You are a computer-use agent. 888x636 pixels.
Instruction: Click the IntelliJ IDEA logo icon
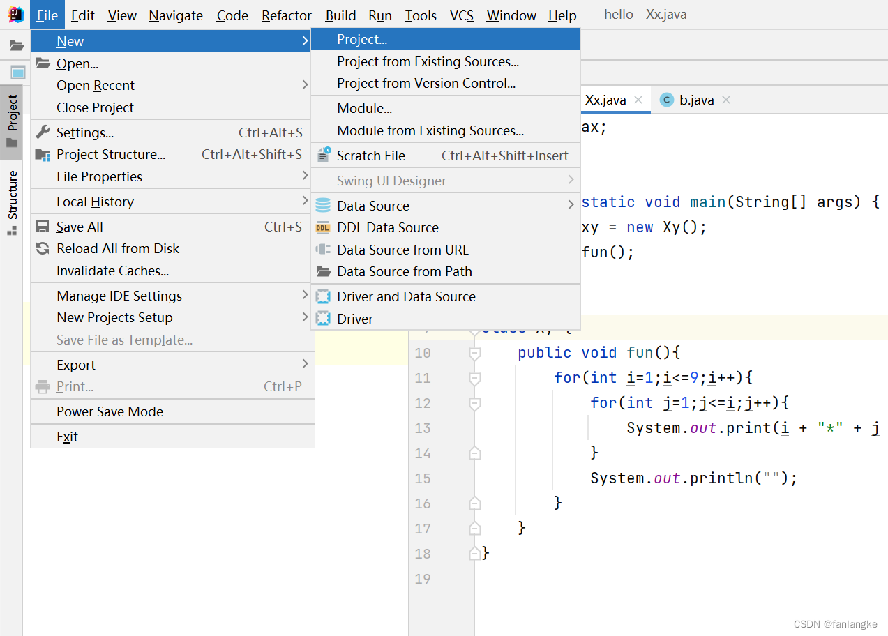point(15,15)
